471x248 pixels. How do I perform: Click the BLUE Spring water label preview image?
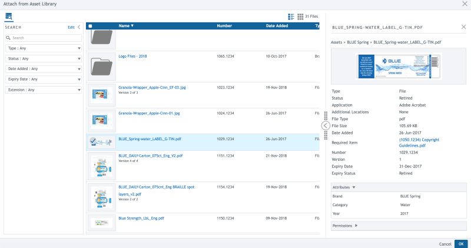(399, 66)
